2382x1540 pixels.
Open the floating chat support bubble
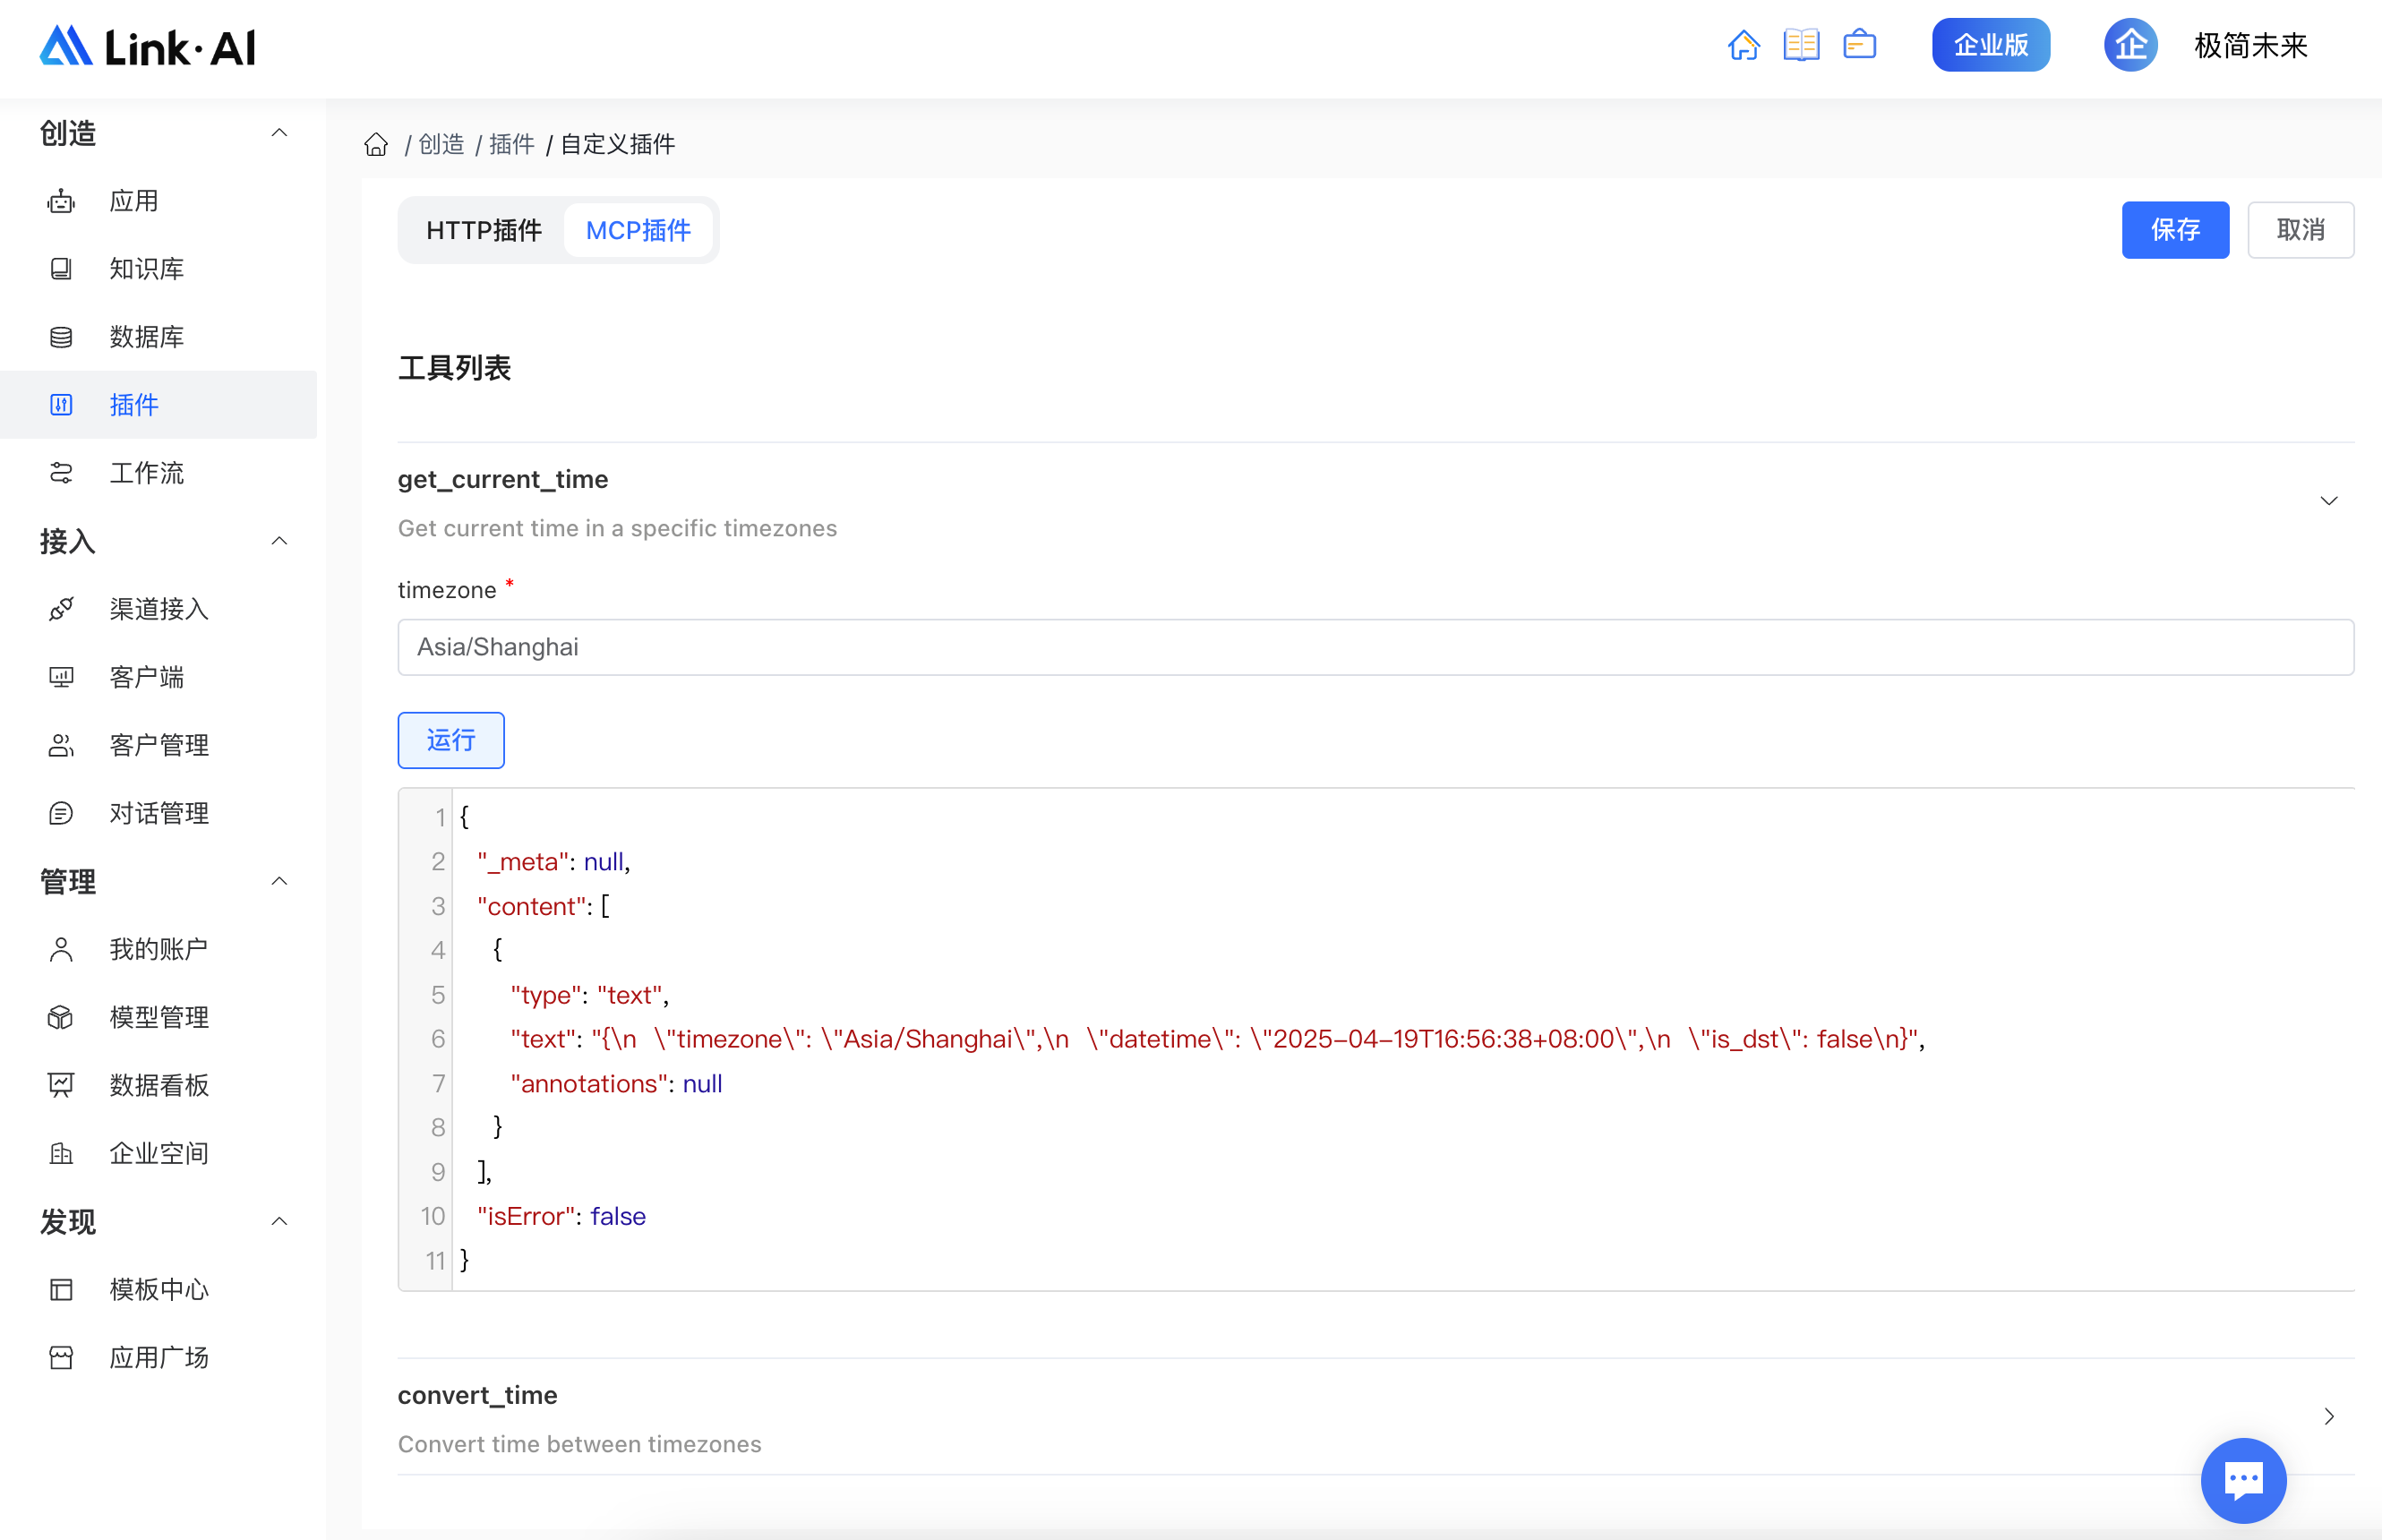(x=2243, y=1479)
